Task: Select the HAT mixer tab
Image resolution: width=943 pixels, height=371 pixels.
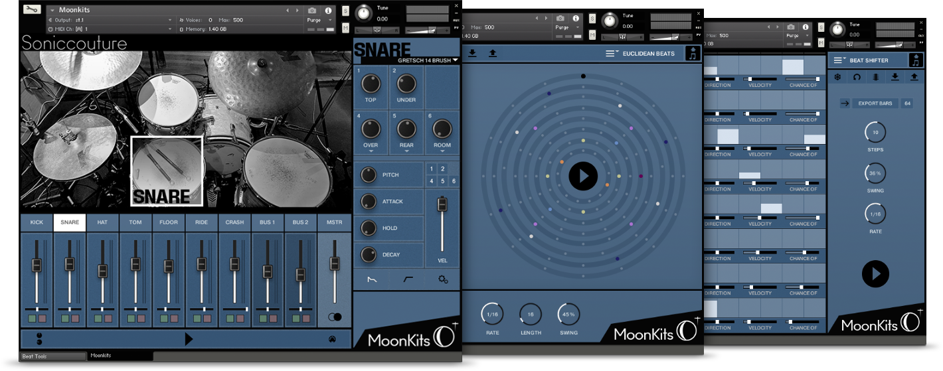Action: pyautogui.click(x=102, y=222)
